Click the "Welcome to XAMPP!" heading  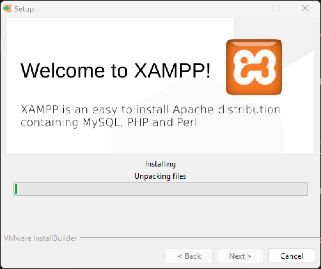point(116,70)
